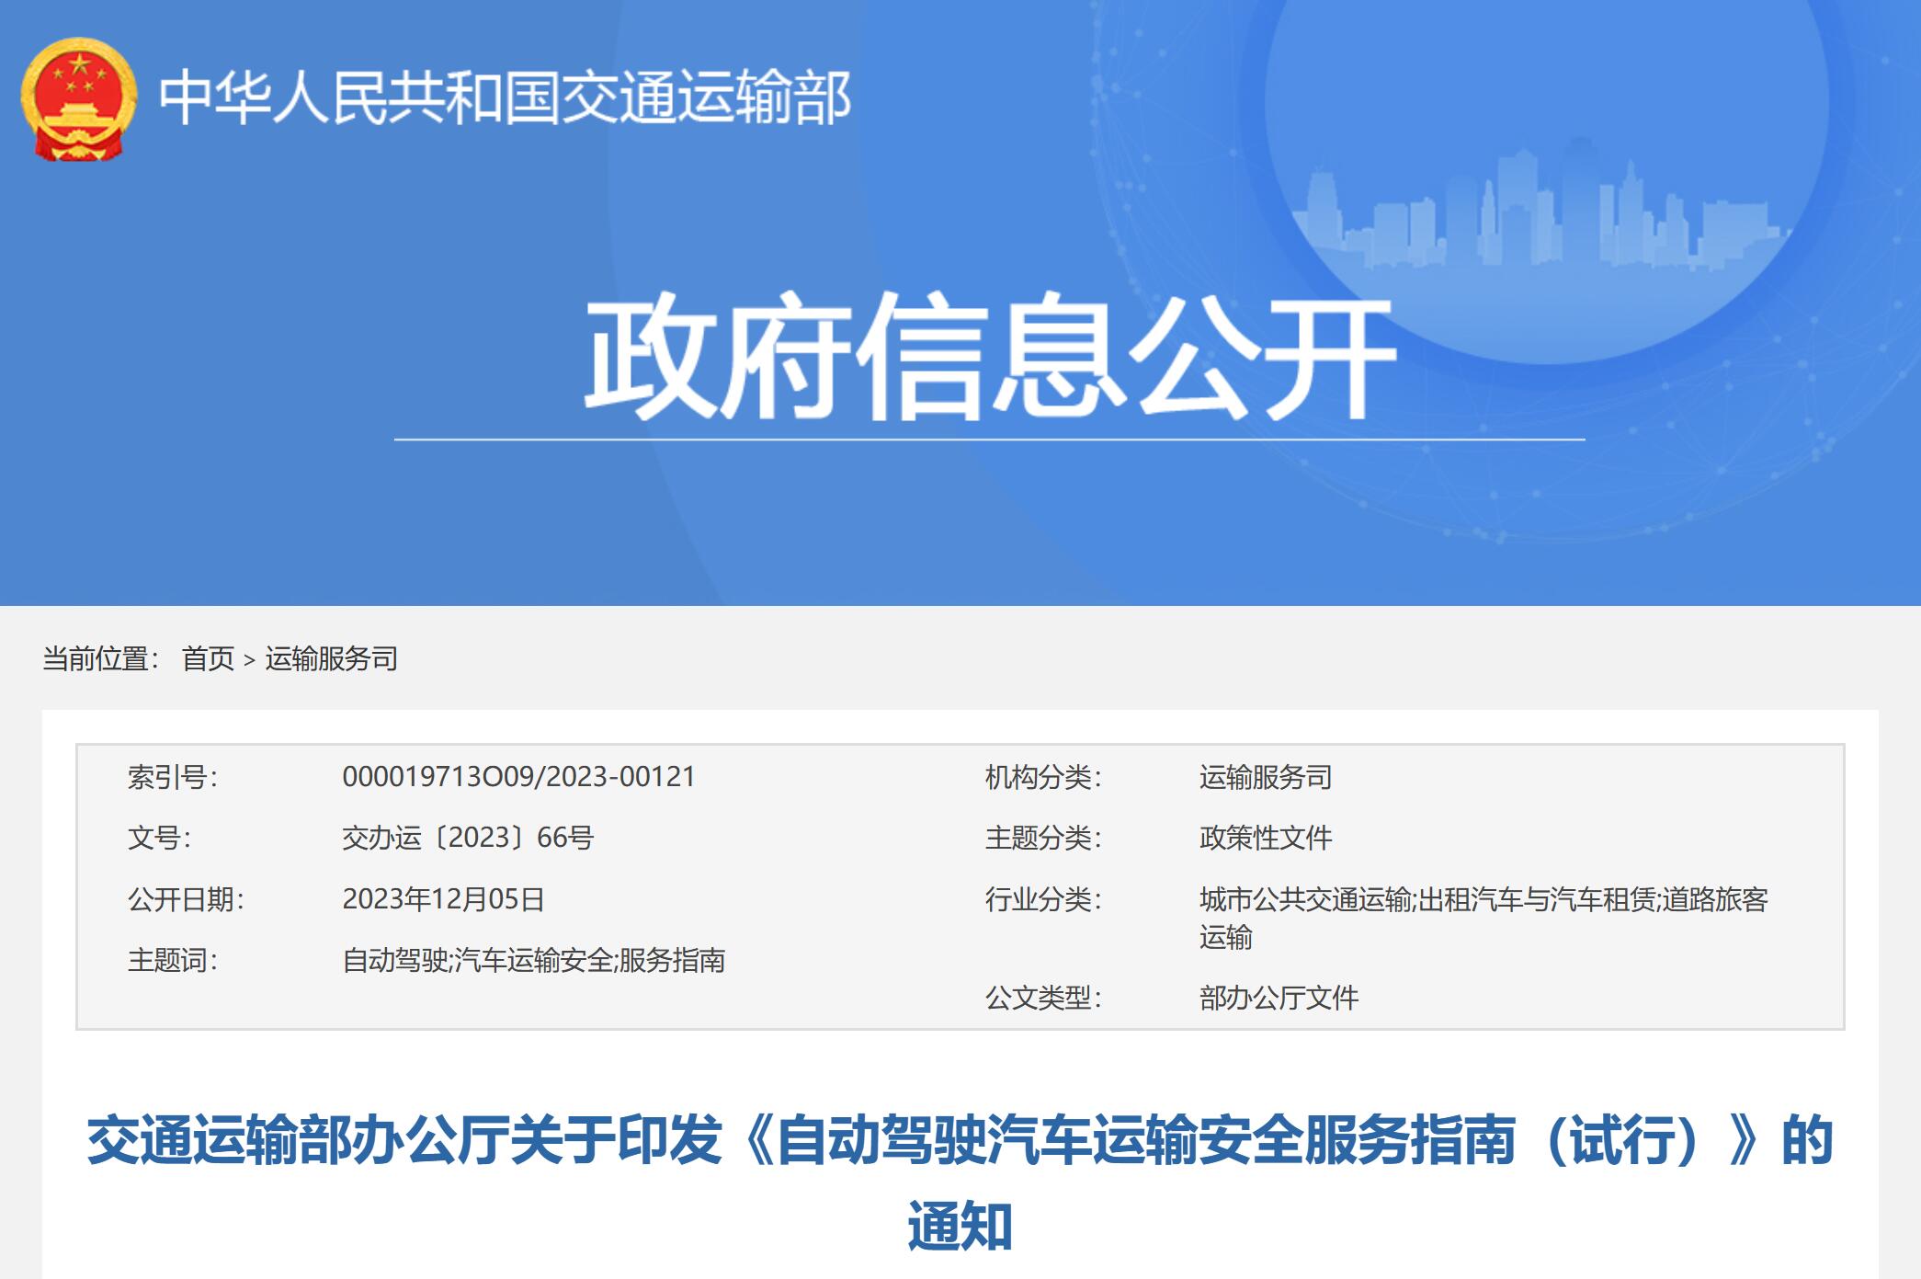
Task: Click the 主题词 field label
Action: (173, 961)
